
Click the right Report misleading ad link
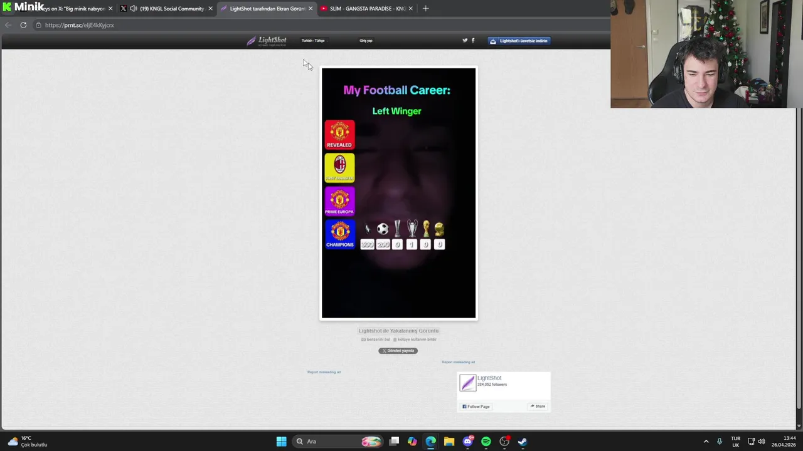458,362
